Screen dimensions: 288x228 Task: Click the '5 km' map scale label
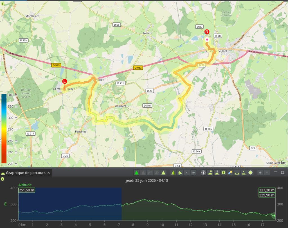pos(282,163)
